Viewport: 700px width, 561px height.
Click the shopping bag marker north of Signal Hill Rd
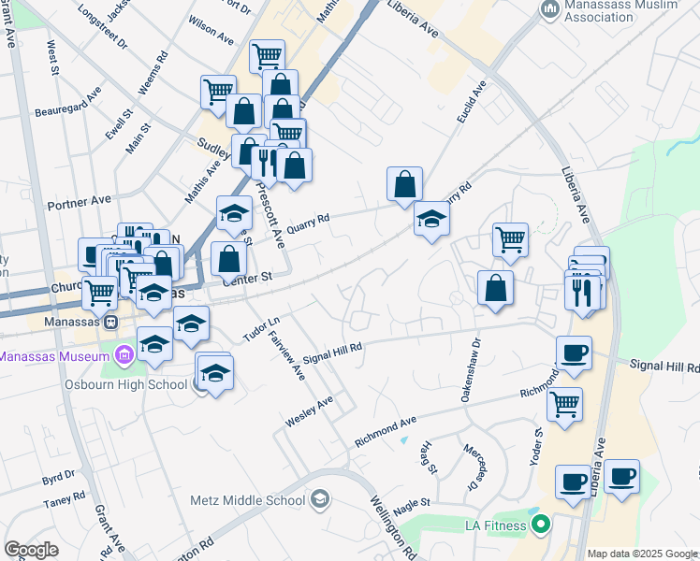(496, 288)
